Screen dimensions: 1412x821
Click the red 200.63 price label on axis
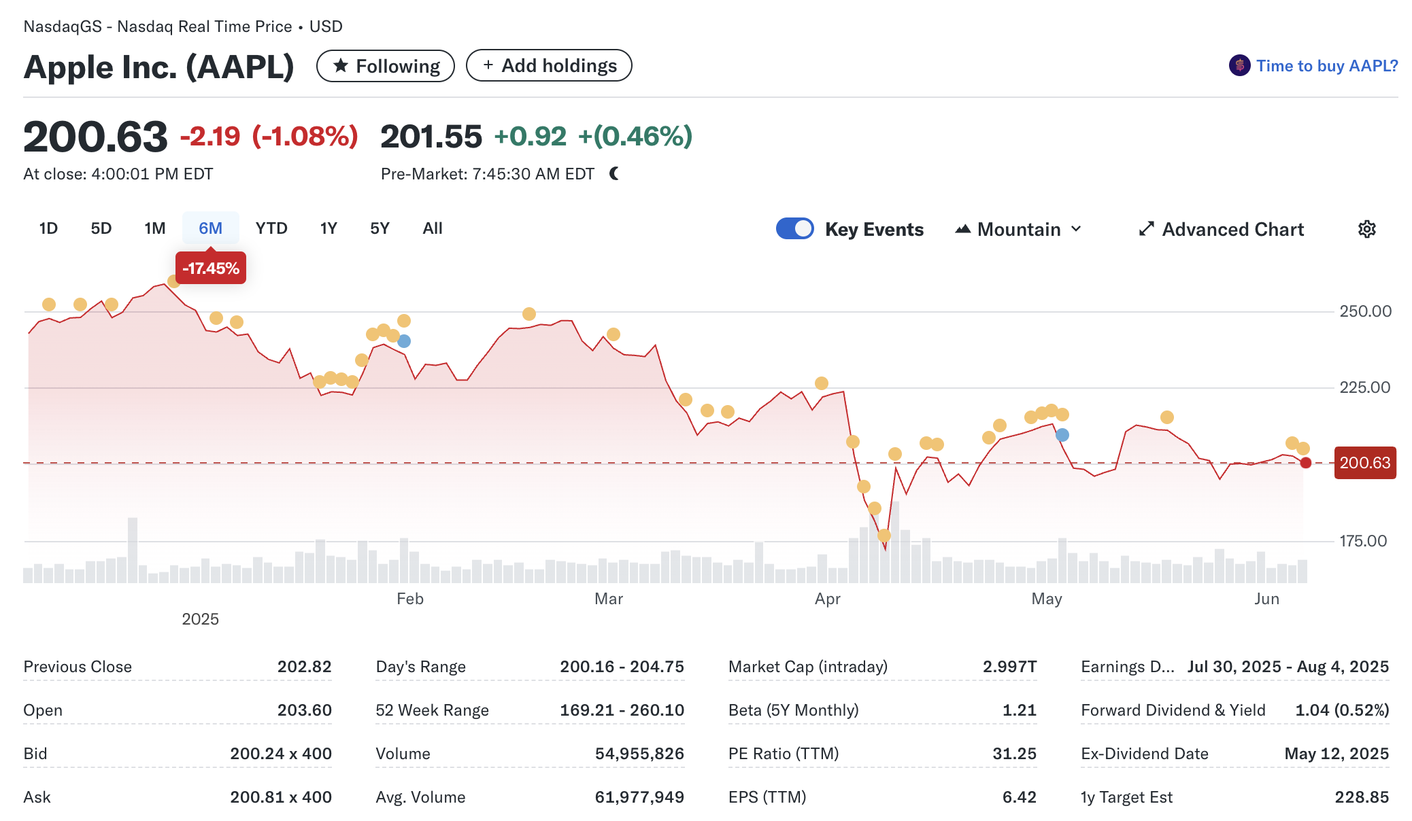tap(1364, 463)
